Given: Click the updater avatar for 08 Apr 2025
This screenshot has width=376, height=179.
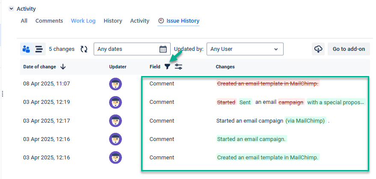Looking at the screenshot, I should tap(115, 84).
